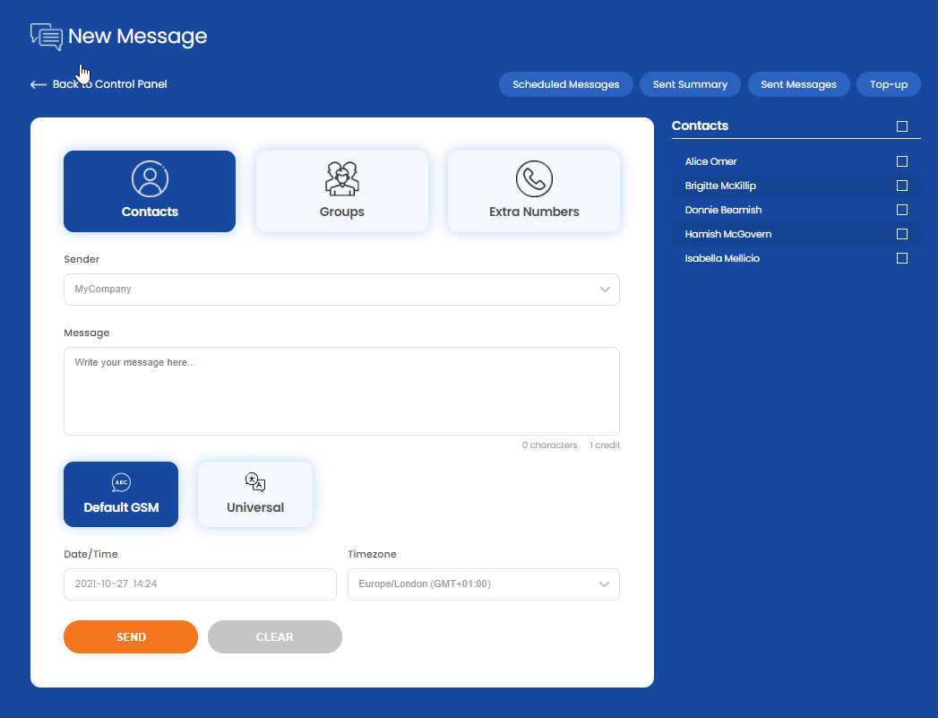
Task: Click the back arrow to Control Panel
Action: (39, 84)
